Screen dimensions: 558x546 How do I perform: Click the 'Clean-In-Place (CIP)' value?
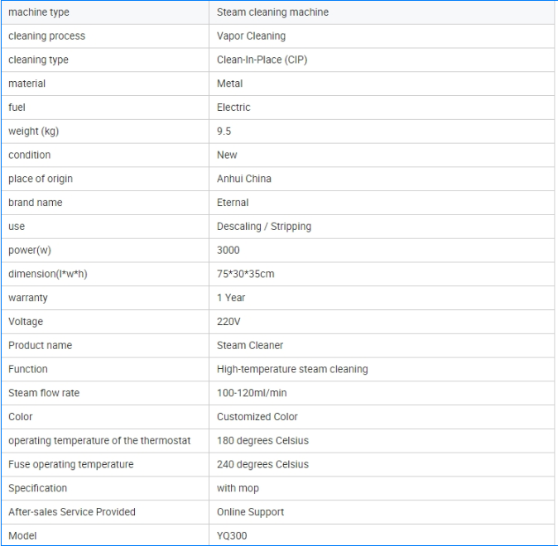click(x=262, y=60)
